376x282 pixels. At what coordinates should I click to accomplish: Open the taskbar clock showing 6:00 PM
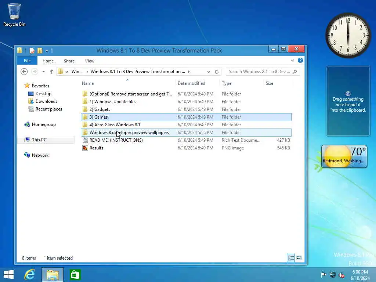pos(360,275)
